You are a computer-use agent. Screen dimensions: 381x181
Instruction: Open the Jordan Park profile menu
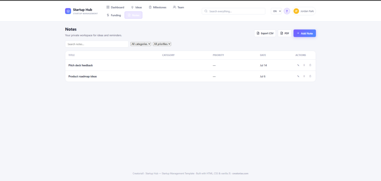[304, 11]
